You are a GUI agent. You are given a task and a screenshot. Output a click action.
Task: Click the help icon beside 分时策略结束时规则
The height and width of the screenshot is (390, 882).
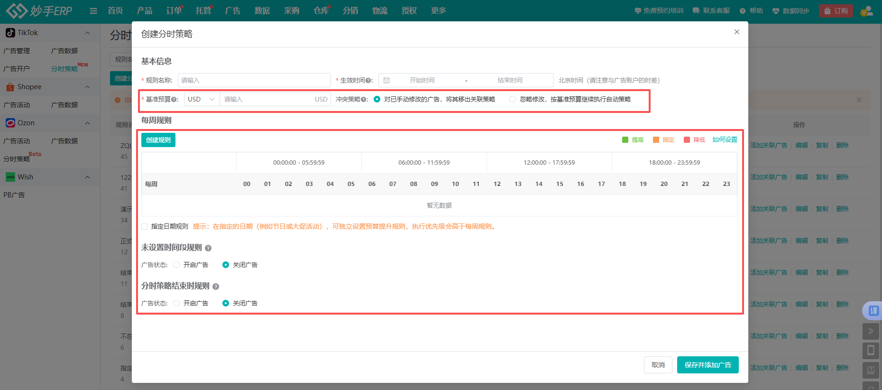pos(216,287)
